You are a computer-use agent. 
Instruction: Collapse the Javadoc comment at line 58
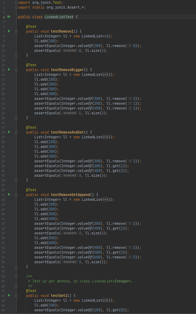point(16,277)
